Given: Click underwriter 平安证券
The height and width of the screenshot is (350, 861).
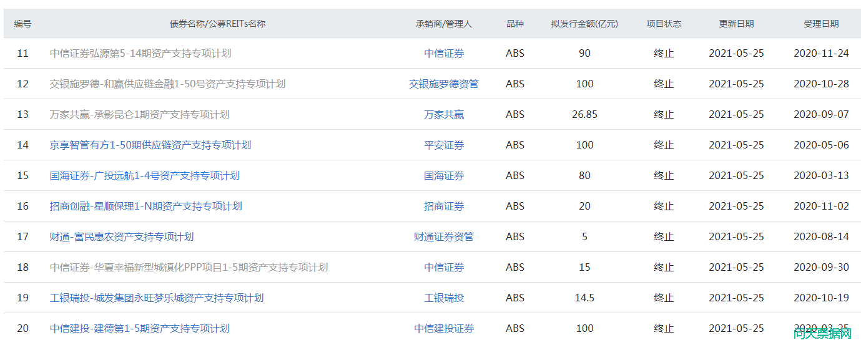Looking at the screenshot, I should coord(444,145).
